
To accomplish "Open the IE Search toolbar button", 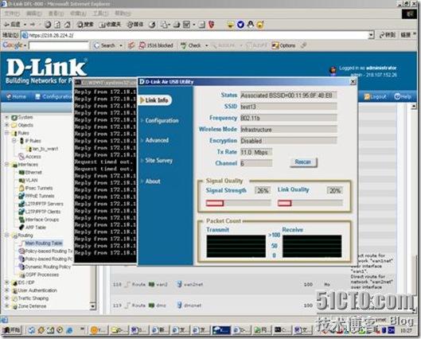I will coord(85,25).
